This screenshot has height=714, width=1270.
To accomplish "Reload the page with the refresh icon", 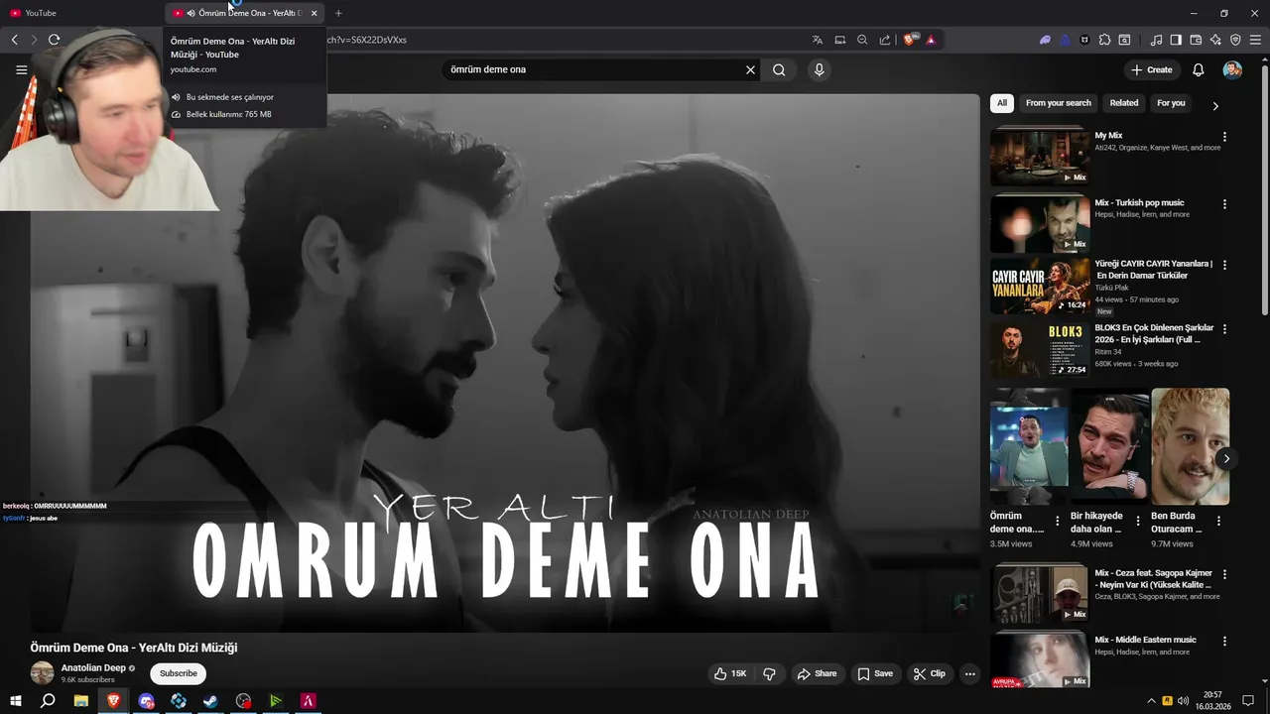I will click(x=54, y=40).
